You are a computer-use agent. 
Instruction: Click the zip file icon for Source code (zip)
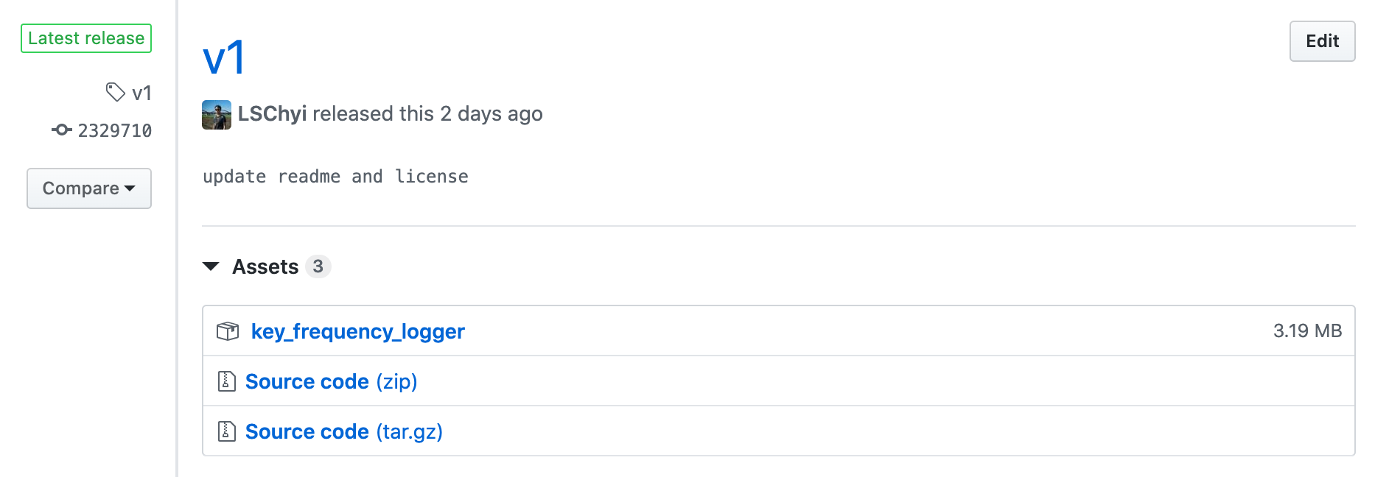227,381
